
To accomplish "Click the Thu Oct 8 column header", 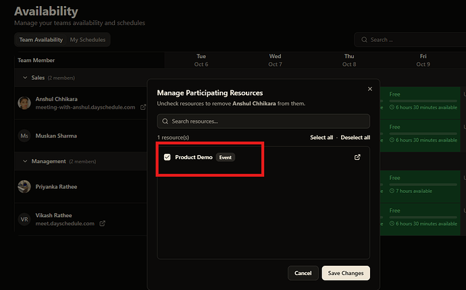I will click(349, 60).
